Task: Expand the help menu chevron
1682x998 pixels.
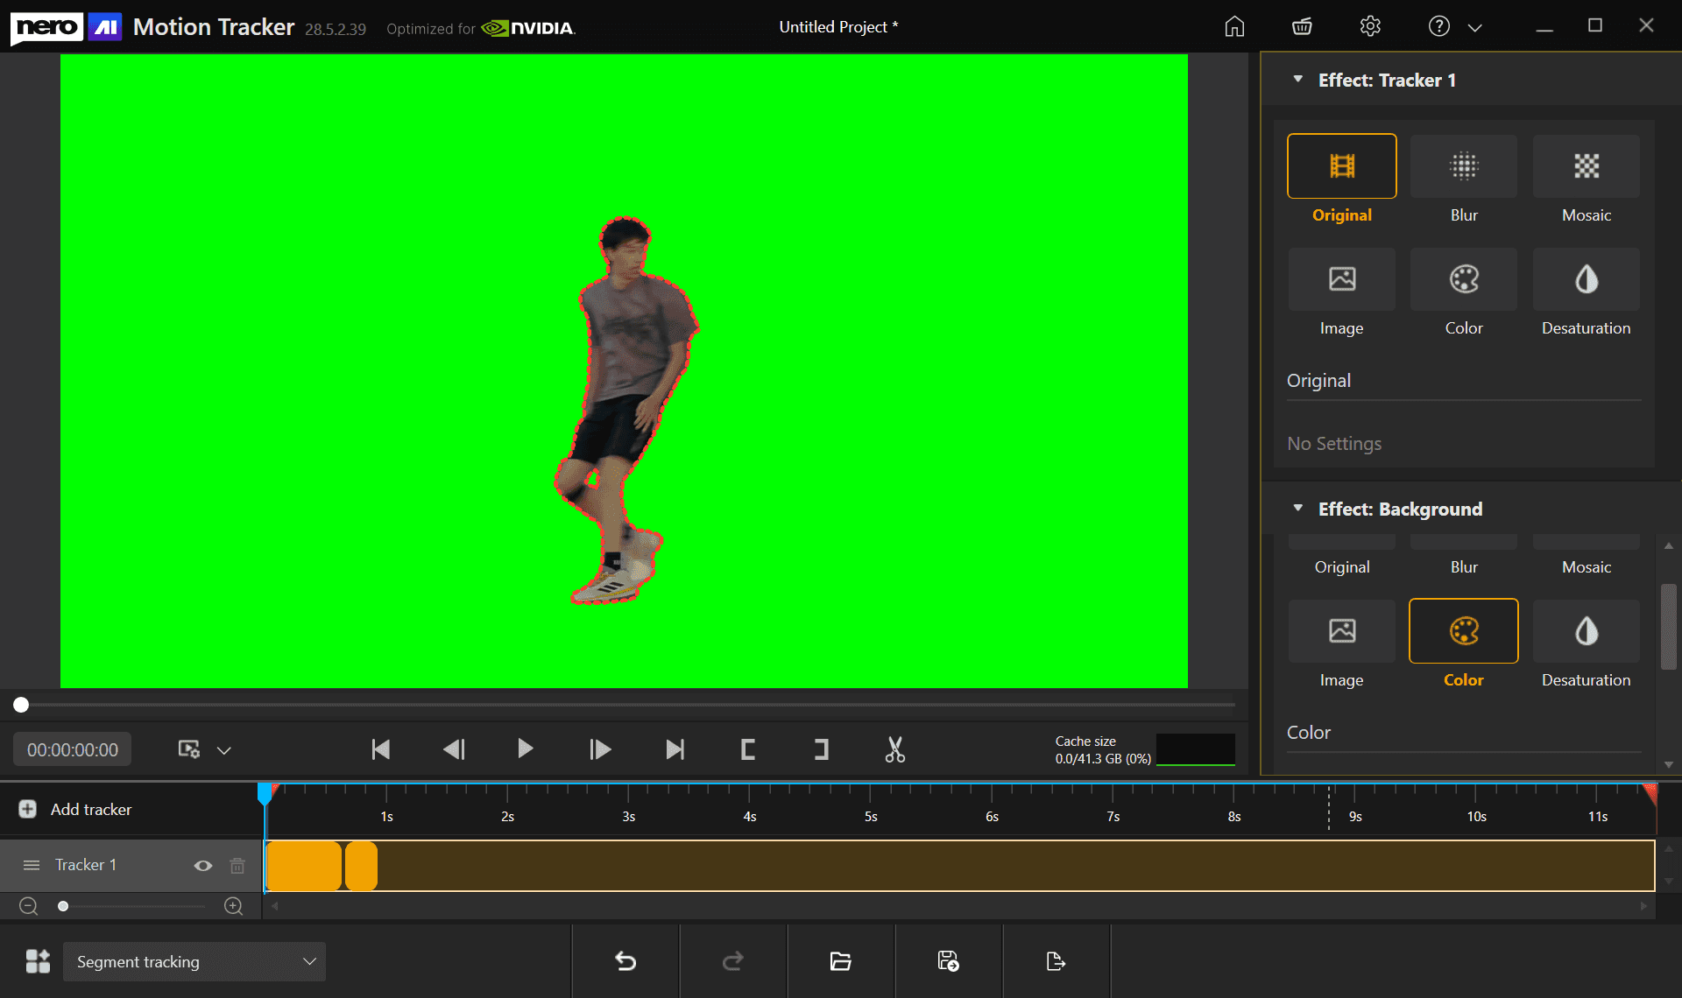Action: [x=1475, y=28]
